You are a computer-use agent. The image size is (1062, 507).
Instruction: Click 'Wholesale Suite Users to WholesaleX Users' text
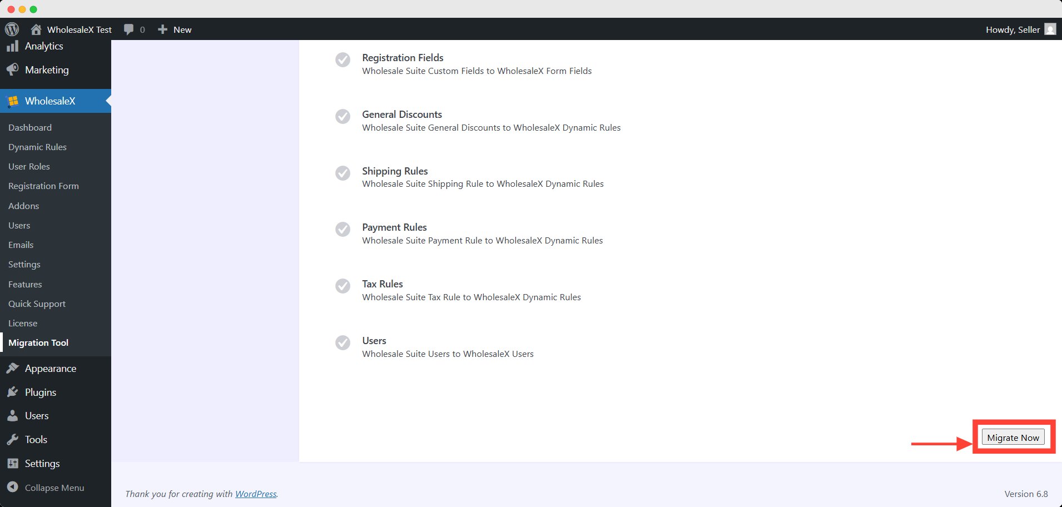pos(448,354)
